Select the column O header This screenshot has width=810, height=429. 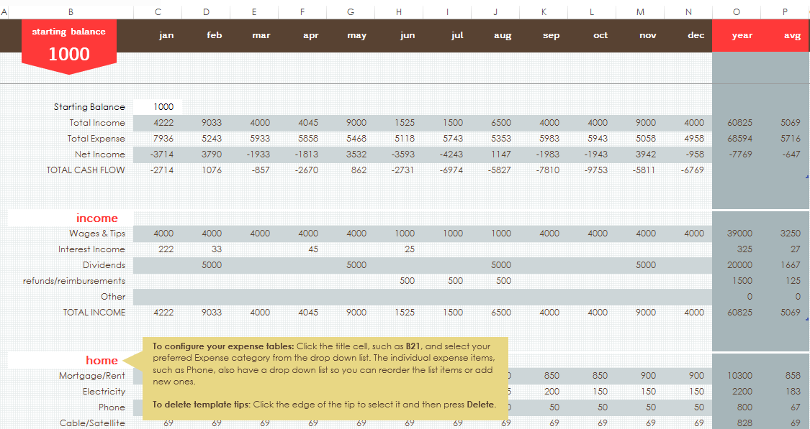pyautogui.click(x=736, y=11)
